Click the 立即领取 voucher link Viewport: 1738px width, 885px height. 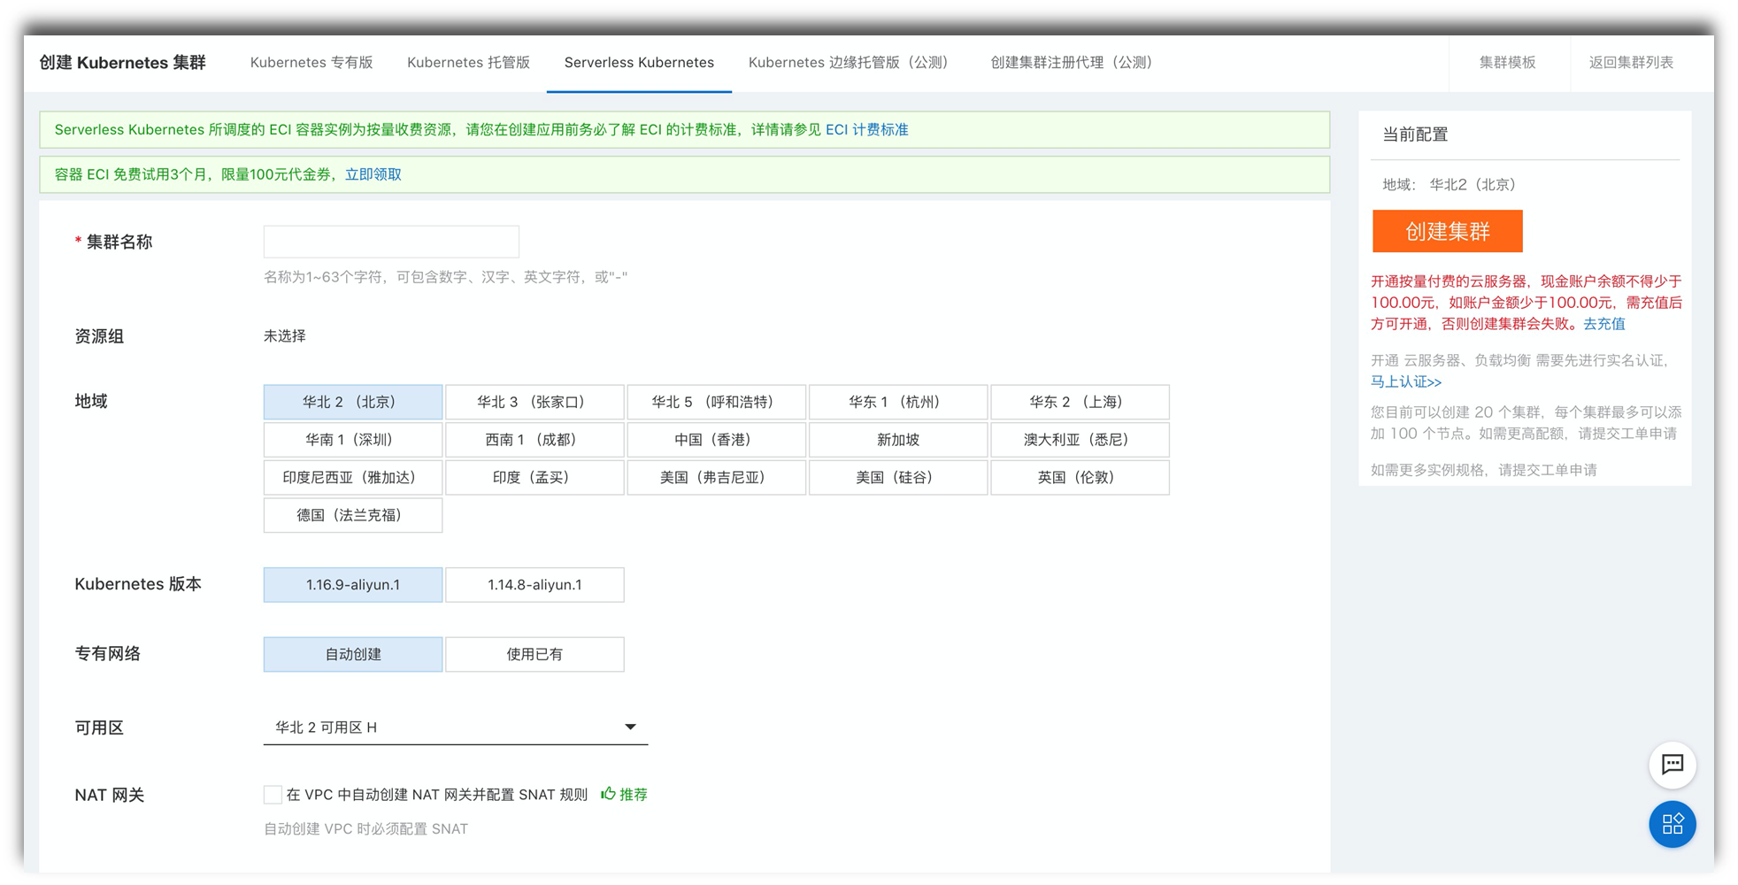[373, 174]
